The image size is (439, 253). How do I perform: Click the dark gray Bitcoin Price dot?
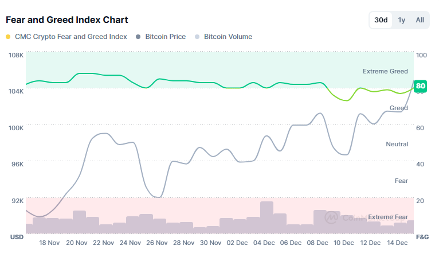[x=139, y=37]
